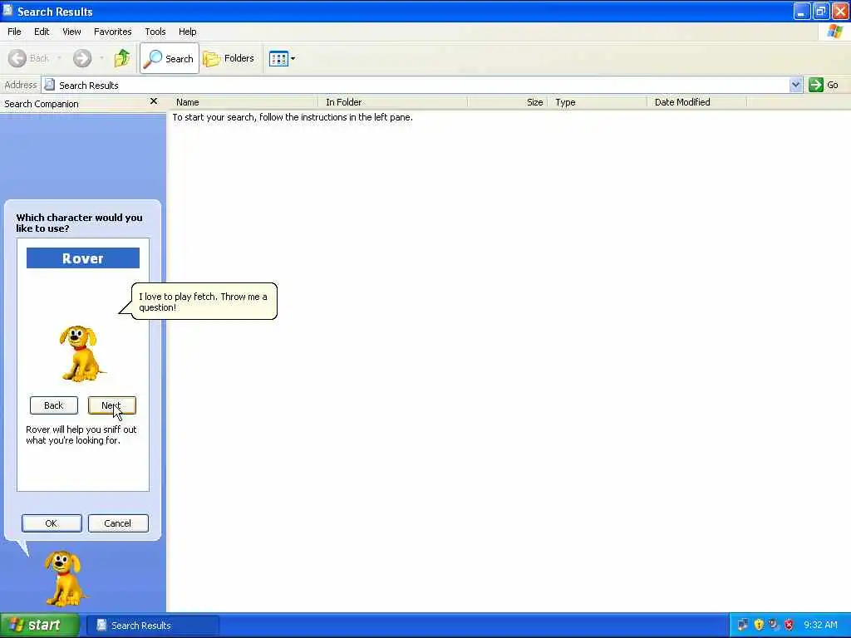
Task: Click the Search Results address field
Action: [416, 85]
